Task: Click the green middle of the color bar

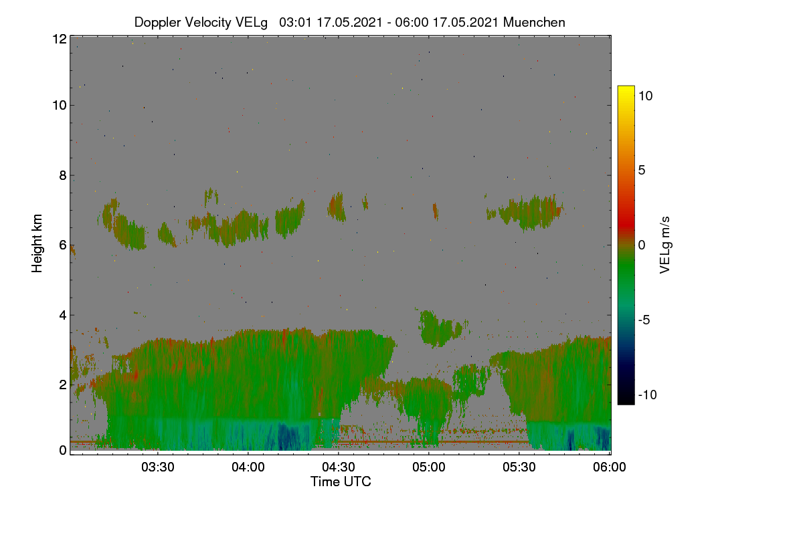Action: pos(626,267)
